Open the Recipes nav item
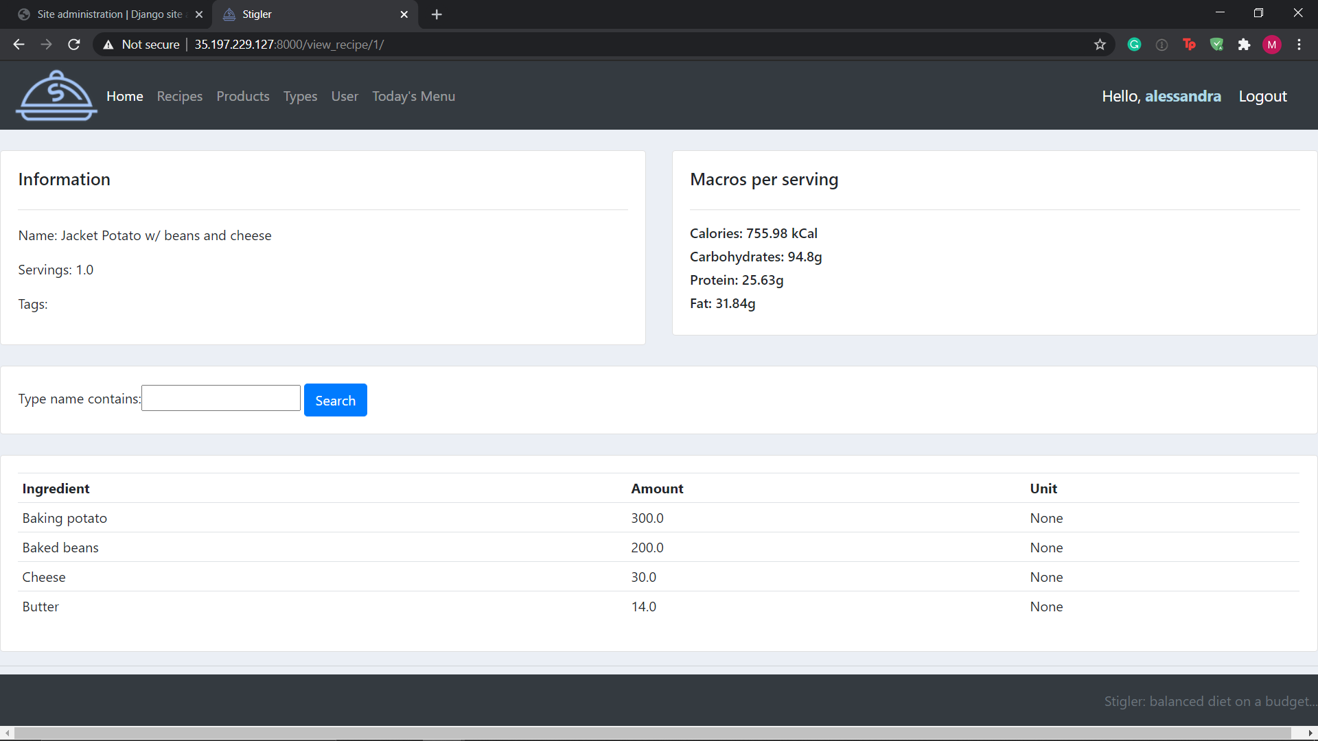This screenshot has width=1318, height=741. pyautogui.click(x=179, y=96)
